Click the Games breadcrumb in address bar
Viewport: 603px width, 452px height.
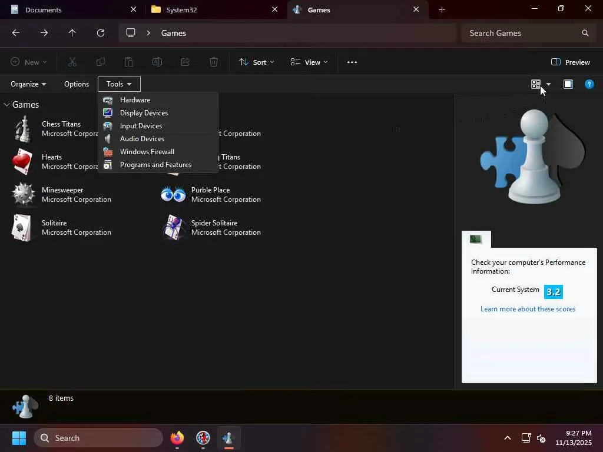(x=174, y=33)
